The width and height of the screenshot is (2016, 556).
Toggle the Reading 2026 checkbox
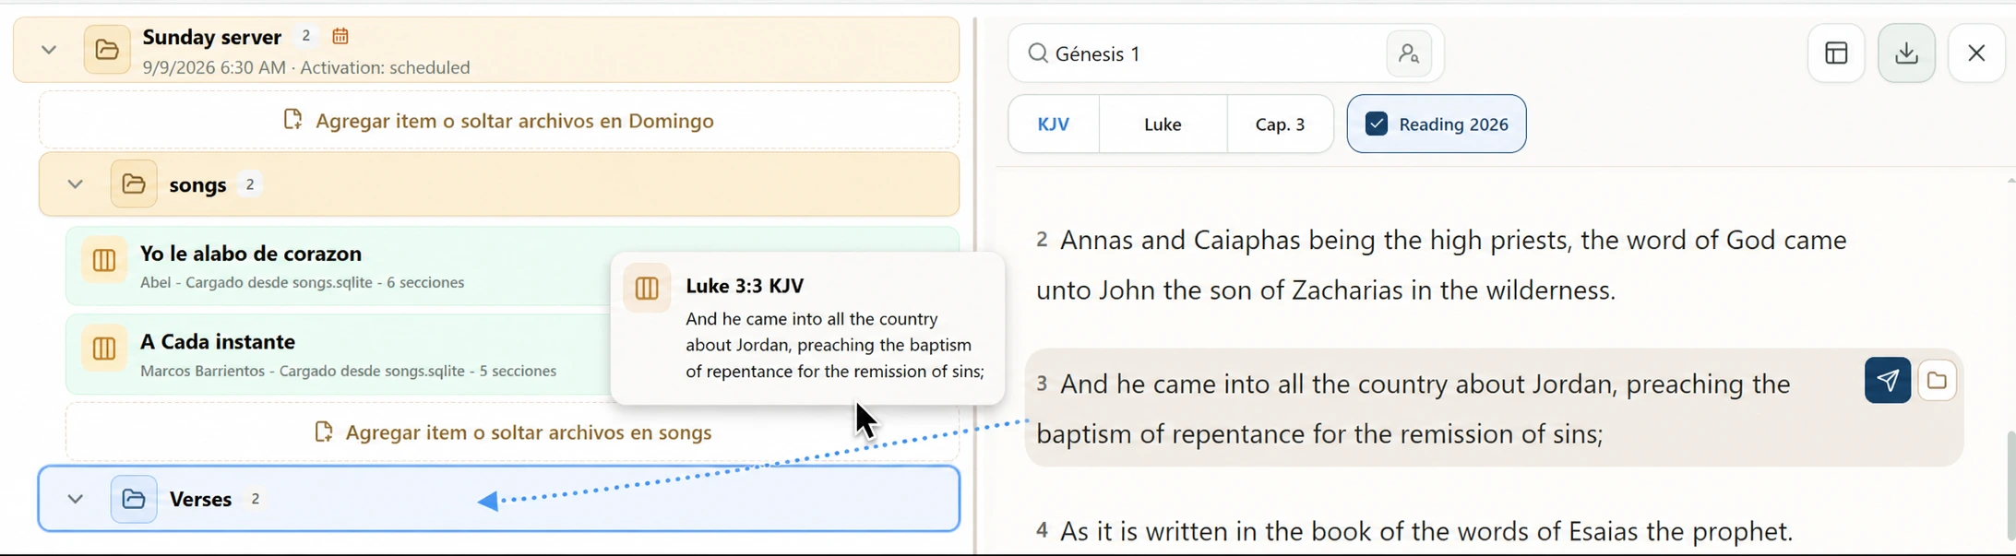(1376, 124)
